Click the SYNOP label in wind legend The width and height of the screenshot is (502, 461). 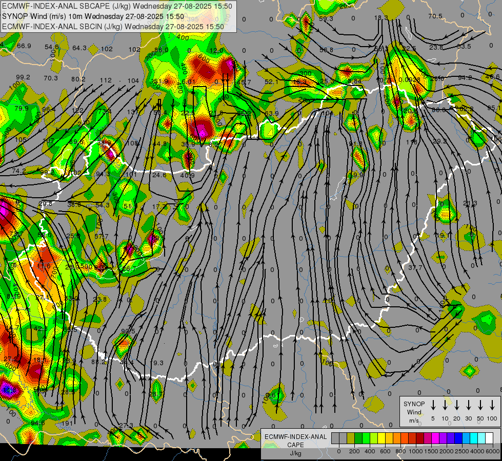pos(414,404)
